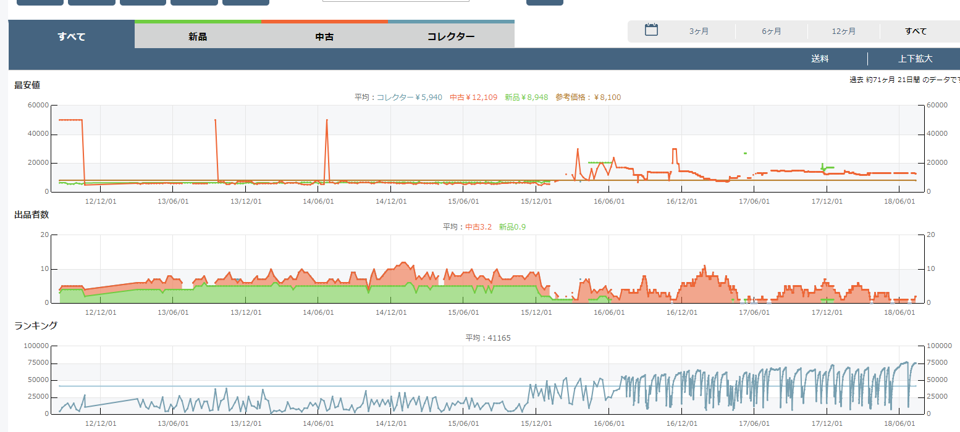Open the 中古 tab
The image size is (960, 432).
(x=324, y=36)
